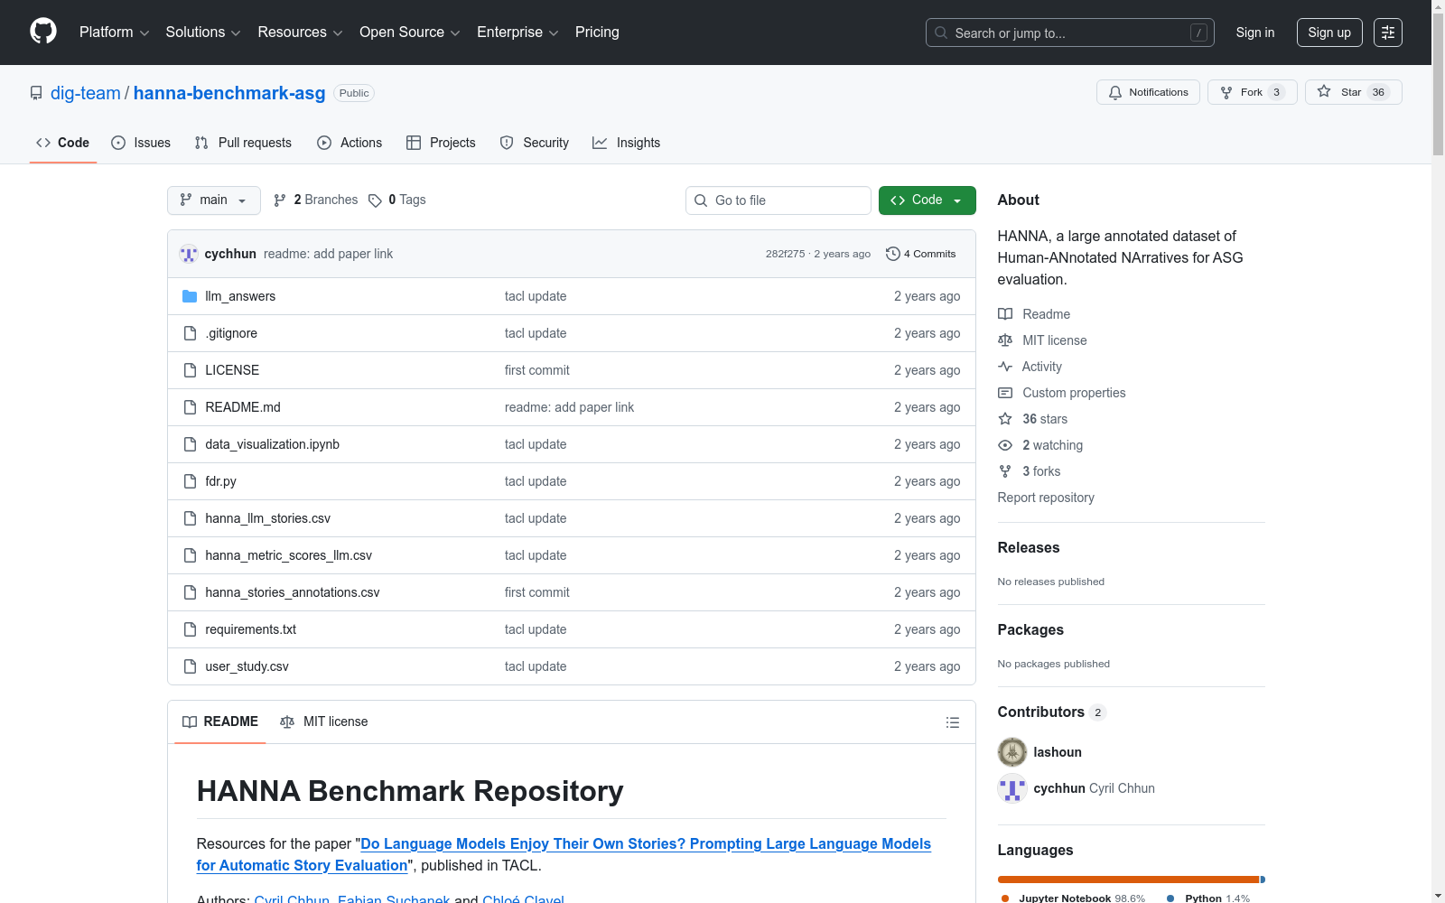This screenshot has height=903, width=1445.
Task: Click the Sign in link
Action: (x=1255, y=33)
